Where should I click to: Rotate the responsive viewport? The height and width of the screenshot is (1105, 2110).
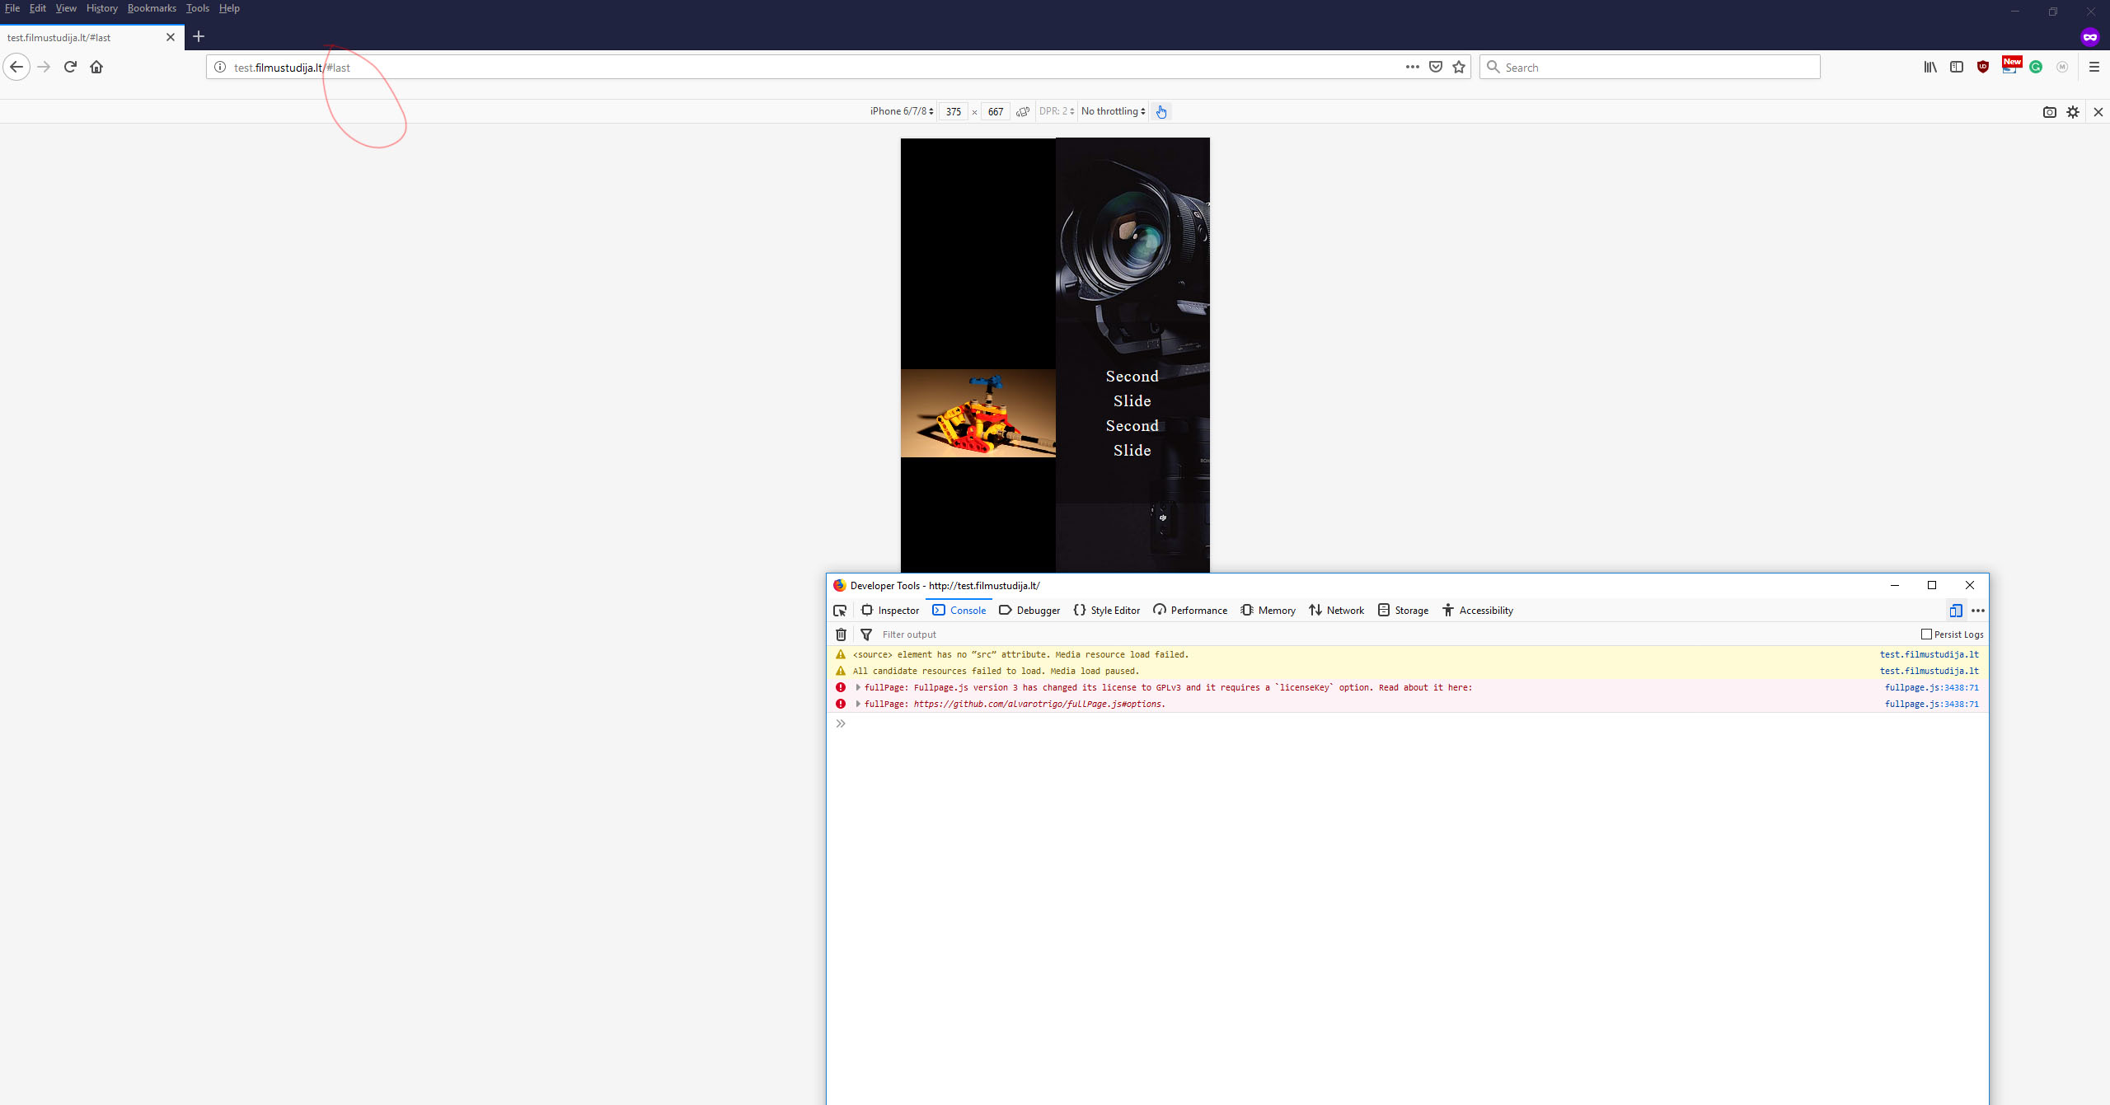pyautogui.click(x=1023, y=111)
